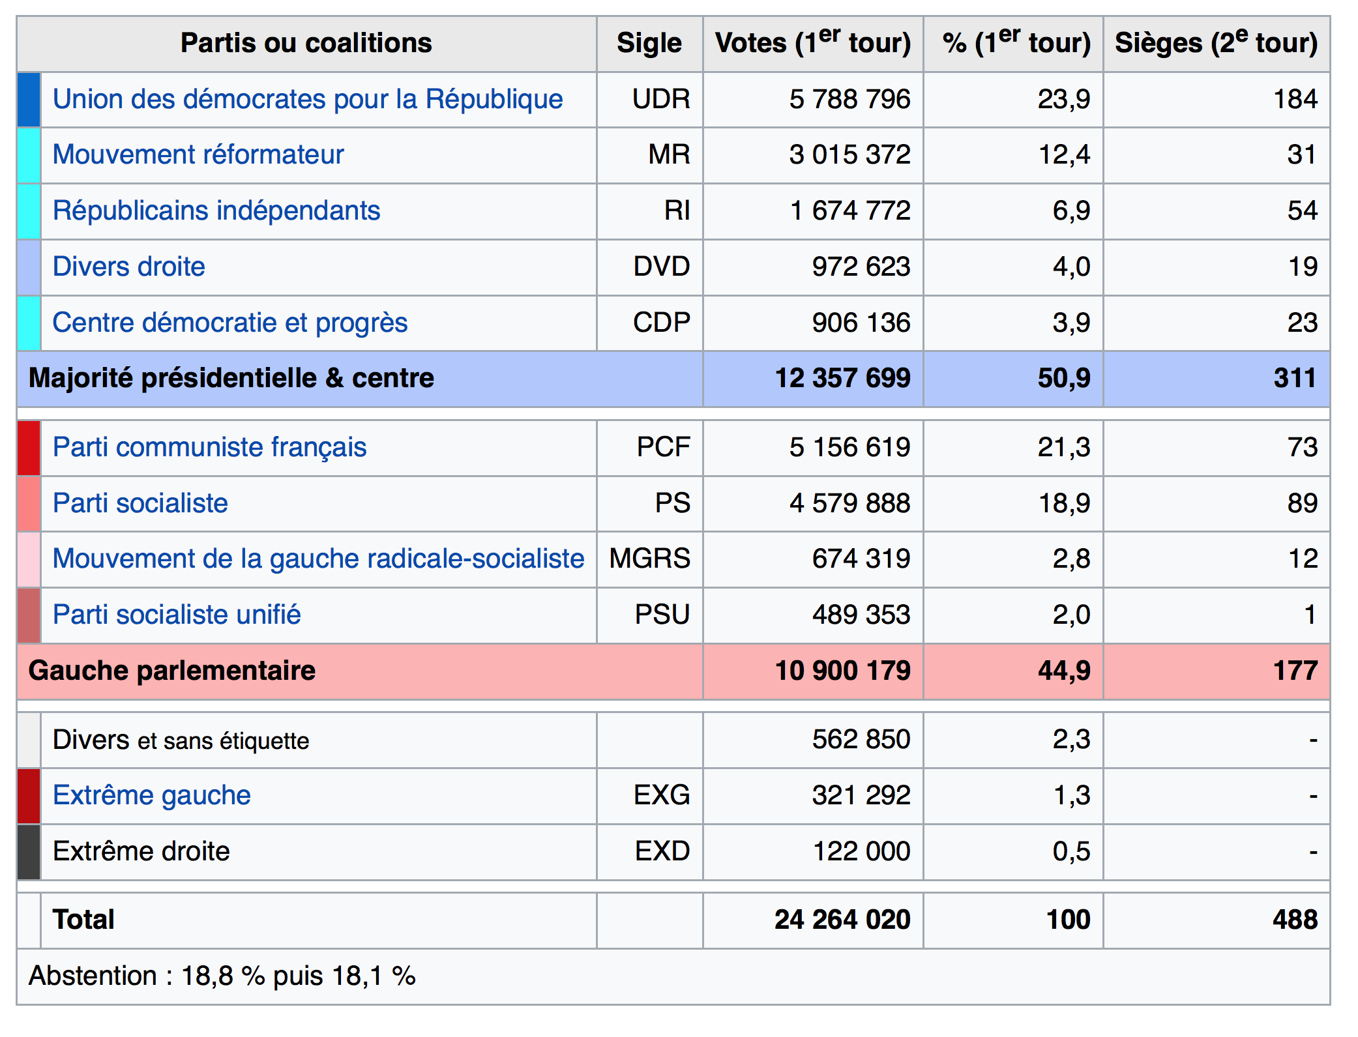This screenshot has height=1037, width=1358.
Task: Click the light pink MGRS color swatch
Action: pos(29,559)
